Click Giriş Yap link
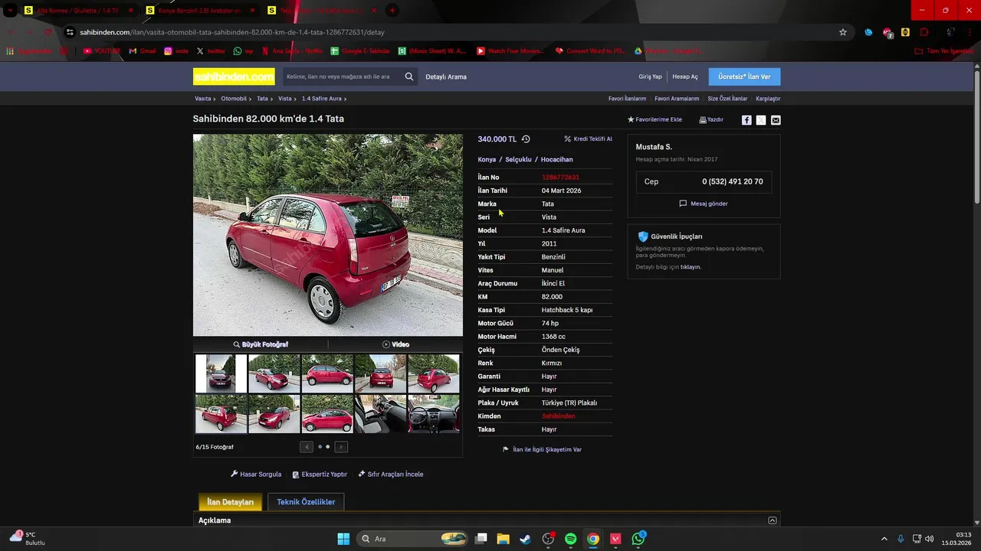The width and height of the screenshot is (981, 551). [650, 77]
